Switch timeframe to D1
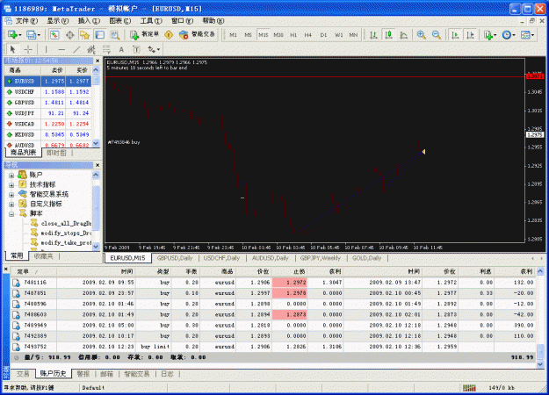Screen dimensions: 549x395 pos(323,34)
